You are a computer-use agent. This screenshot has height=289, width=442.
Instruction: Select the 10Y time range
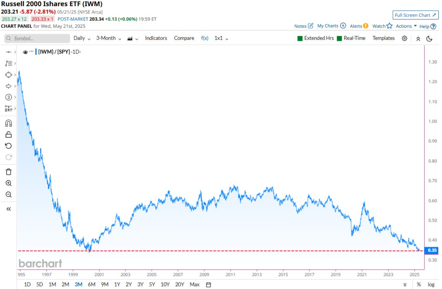tap(165, 285)
